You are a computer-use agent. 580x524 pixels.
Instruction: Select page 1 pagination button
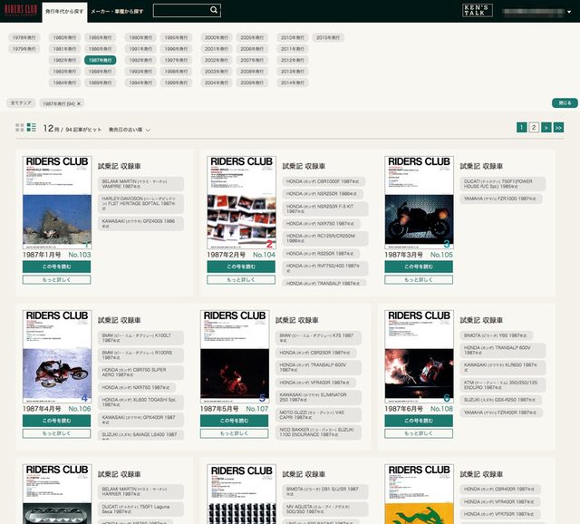point(522,128)
